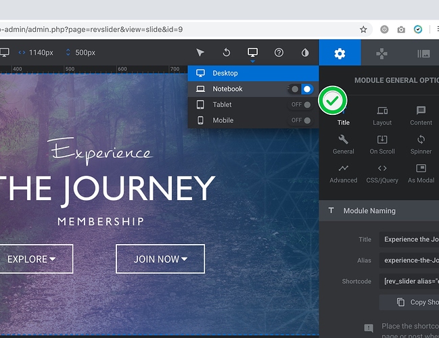Open the help question mark icon
Viewport: 439px width, 338px height.
pyautogui.click(x=279, y=53)
